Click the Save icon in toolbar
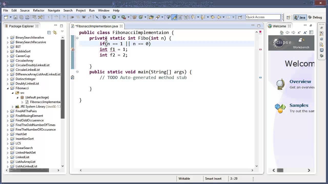328x184 pixels. click(x=15, y=17)
